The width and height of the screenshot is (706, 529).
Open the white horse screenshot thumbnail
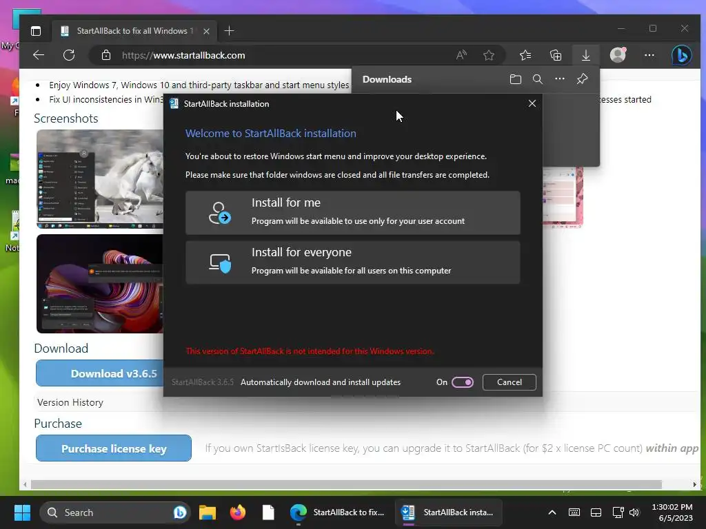click(x=99, y=179)
